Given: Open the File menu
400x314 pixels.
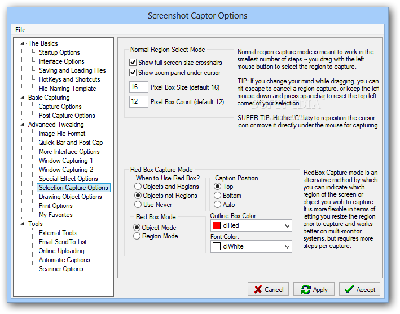Looking at the screenshot, I should (20, 30).
